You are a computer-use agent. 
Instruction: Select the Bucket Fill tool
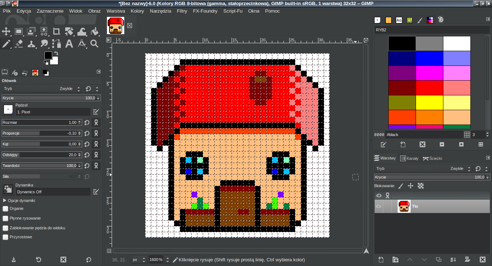pos(94,32)
